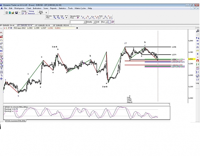The height and width of the screenshot is (156, 200).
Task: Toggle the red magnet snap icon
Action: tap(197, 61)
